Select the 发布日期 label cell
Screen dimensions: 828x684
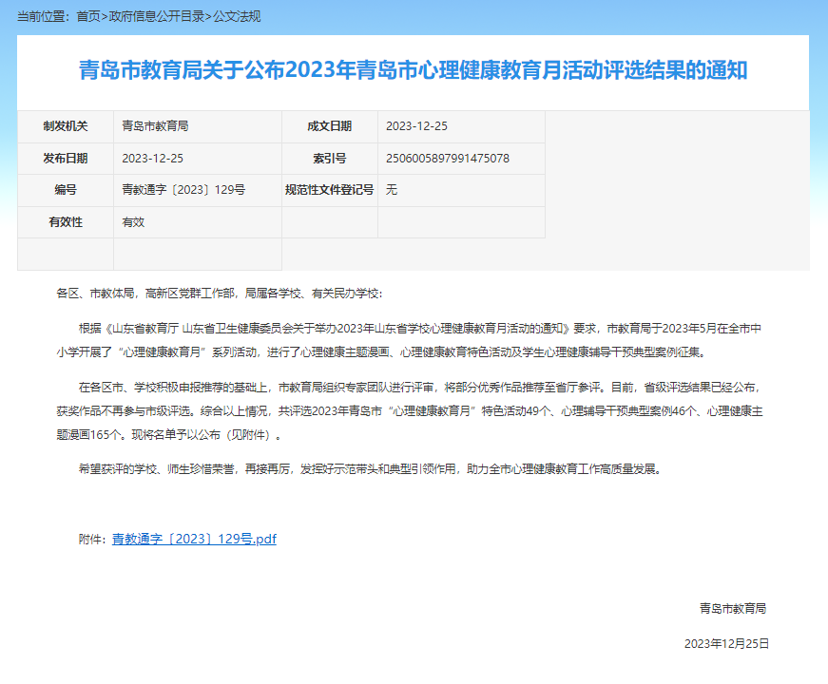pos(66,159)
